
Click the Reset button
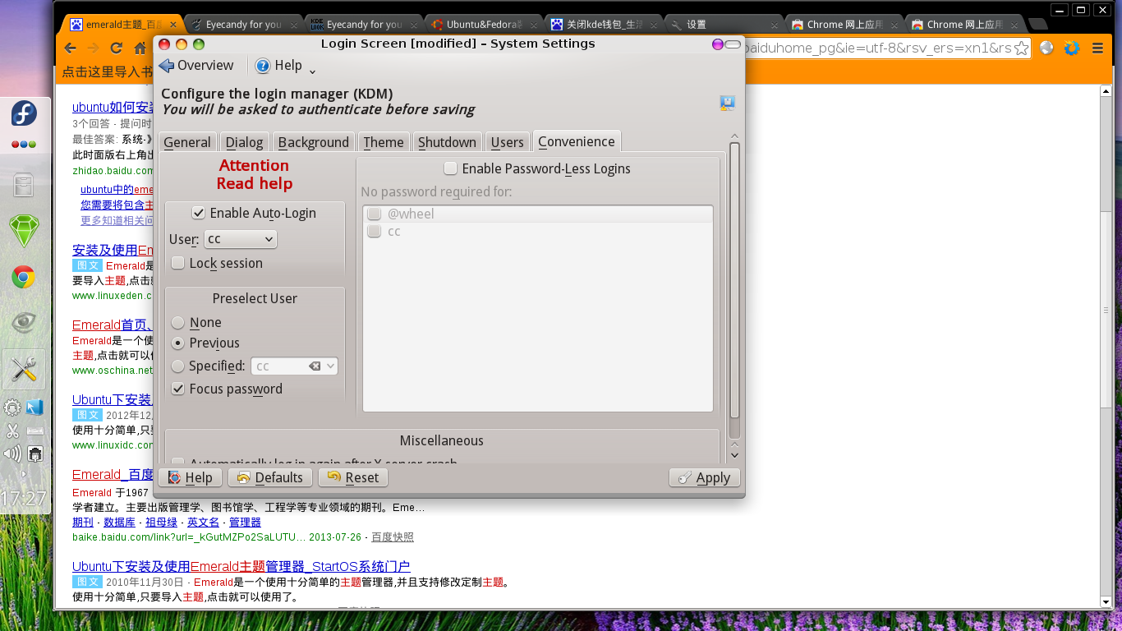tap(353, 477)
